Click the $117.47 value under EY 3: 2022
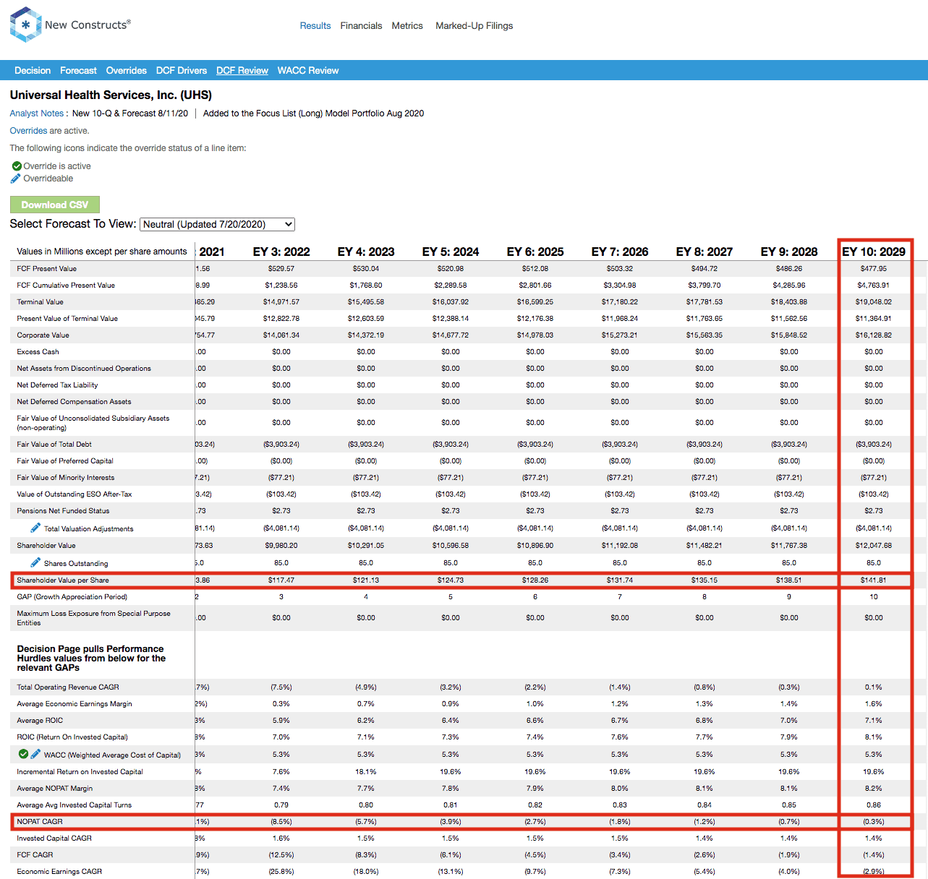This screenshot has width=928, height=879. [x=281, y=580]
